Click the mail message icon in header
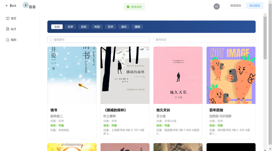The image size is (272, 151). (217, 6)
